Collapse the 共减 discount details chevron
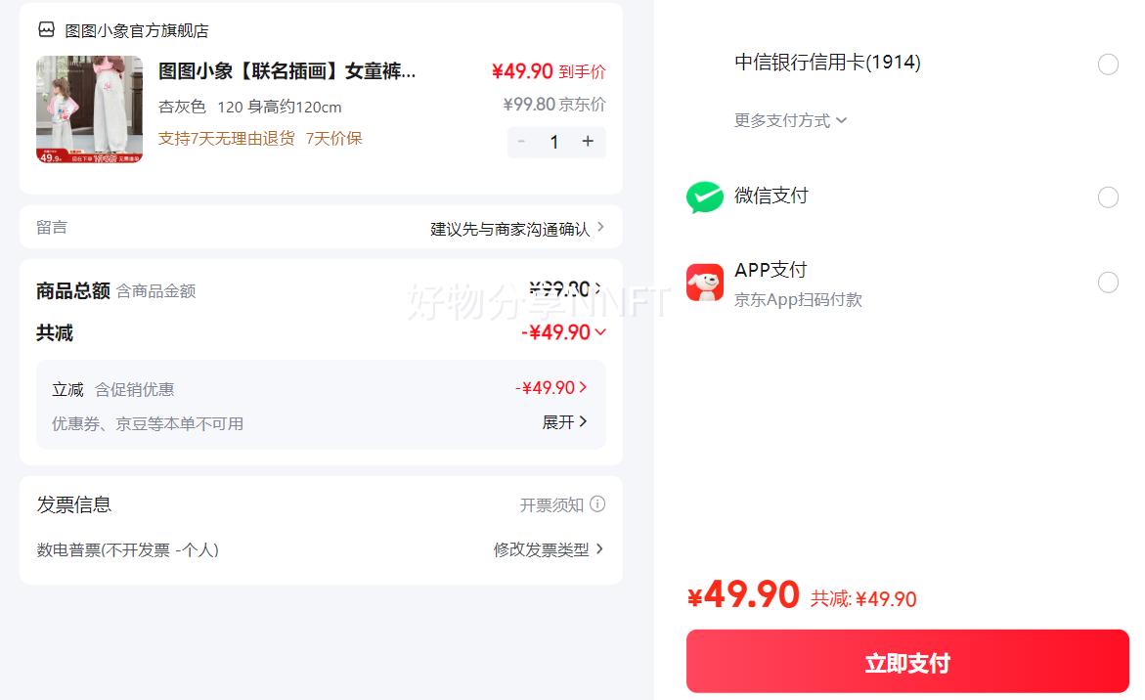 coord(600,332)
